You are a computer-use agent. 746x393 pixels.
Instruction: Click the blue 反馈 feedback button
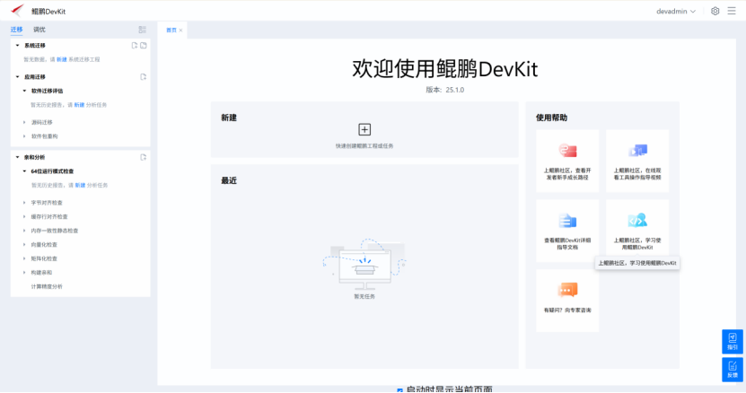(733, 370)
